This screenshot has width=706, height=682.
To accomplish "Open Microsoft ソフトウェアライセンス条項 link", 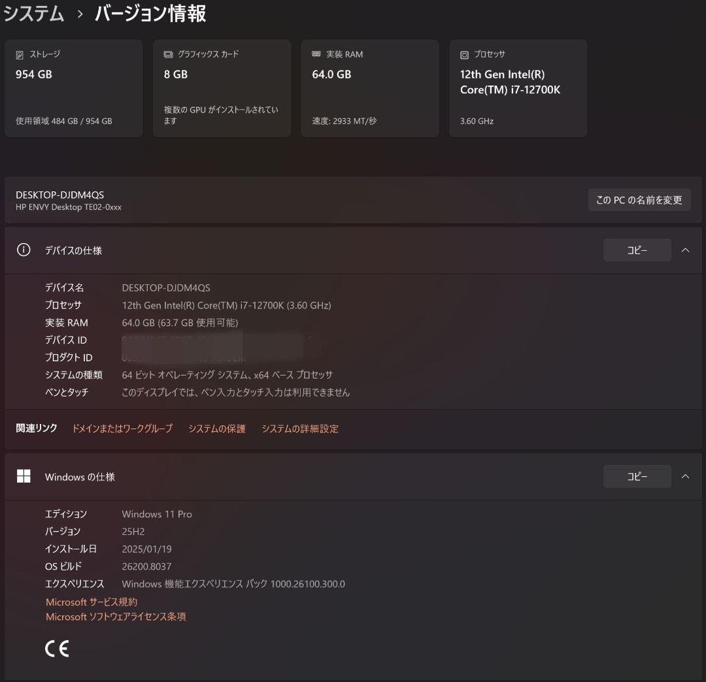I will [x=116, y=616].
